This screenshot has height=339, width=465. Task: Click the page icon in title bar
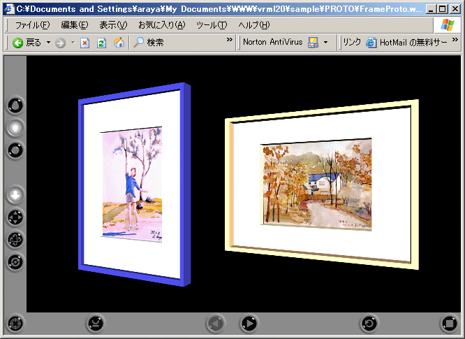(10, 9)
